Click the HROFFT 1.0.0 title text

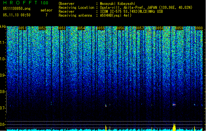(26, 3)
